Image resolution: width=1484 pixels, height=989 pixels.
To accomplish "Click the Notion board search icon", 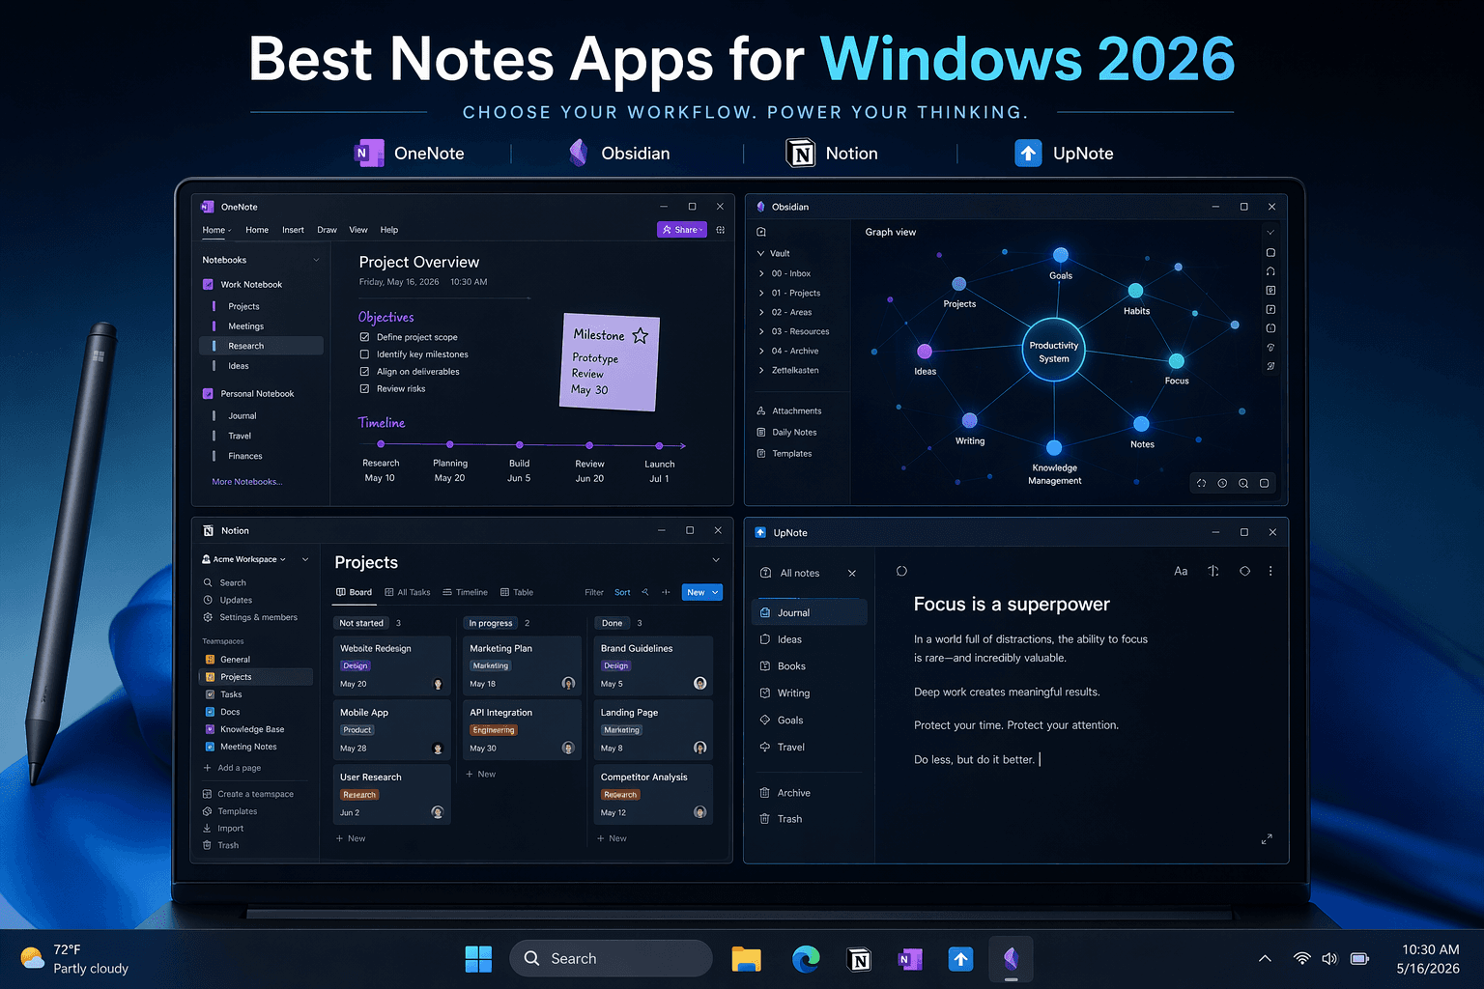I will pos(645,592).
